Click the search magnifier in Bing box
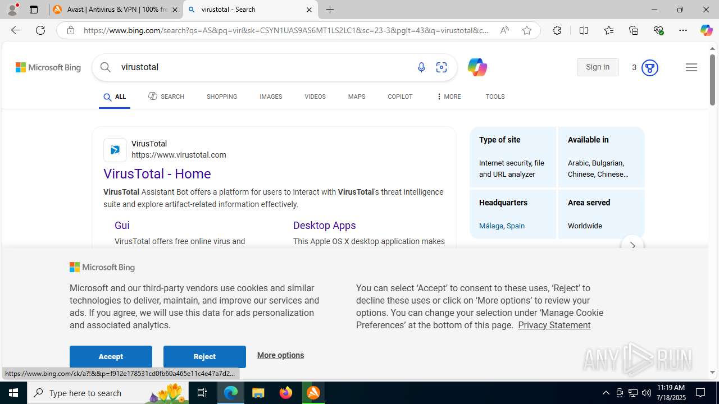719x404 pixels. [106, 67]
